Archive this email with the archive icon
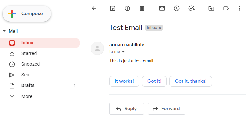 112,8
